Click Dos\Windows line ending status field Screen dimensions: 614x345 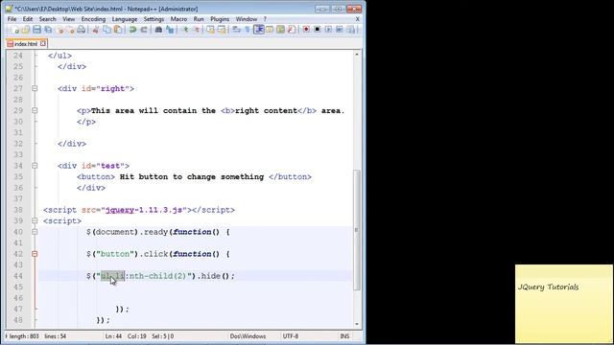click(248, 336)
